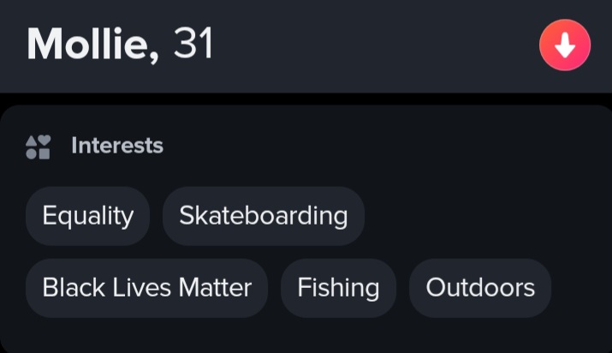Hide the profile info using down button

pyautogui.click(x=565, y=45)
